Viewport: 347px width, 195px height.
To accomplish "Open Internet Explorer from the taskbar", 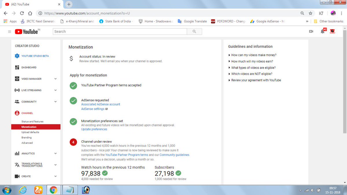I will click(x=23, y=190).
